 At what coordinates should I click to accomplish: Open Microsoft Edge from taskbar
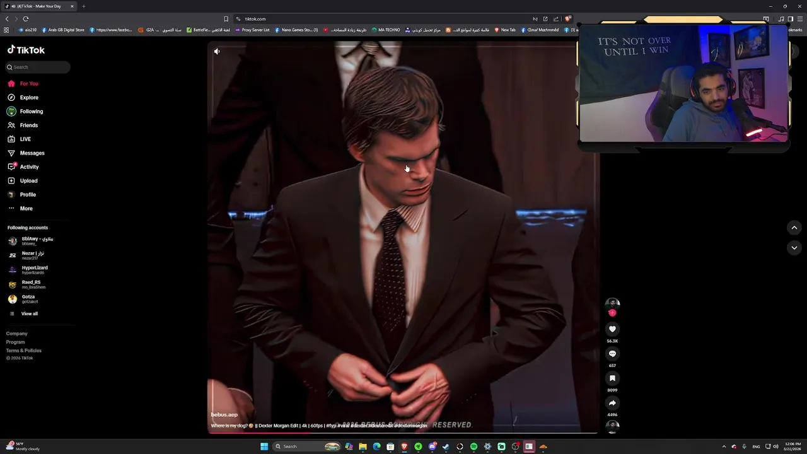[x=376, y=446]
